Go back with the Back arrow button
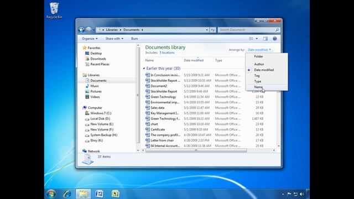 click(81, 30)
